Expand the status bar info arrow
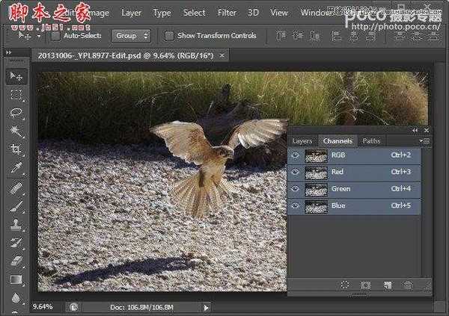This screenshot has width=449, height=316. (x=207, y=307)
